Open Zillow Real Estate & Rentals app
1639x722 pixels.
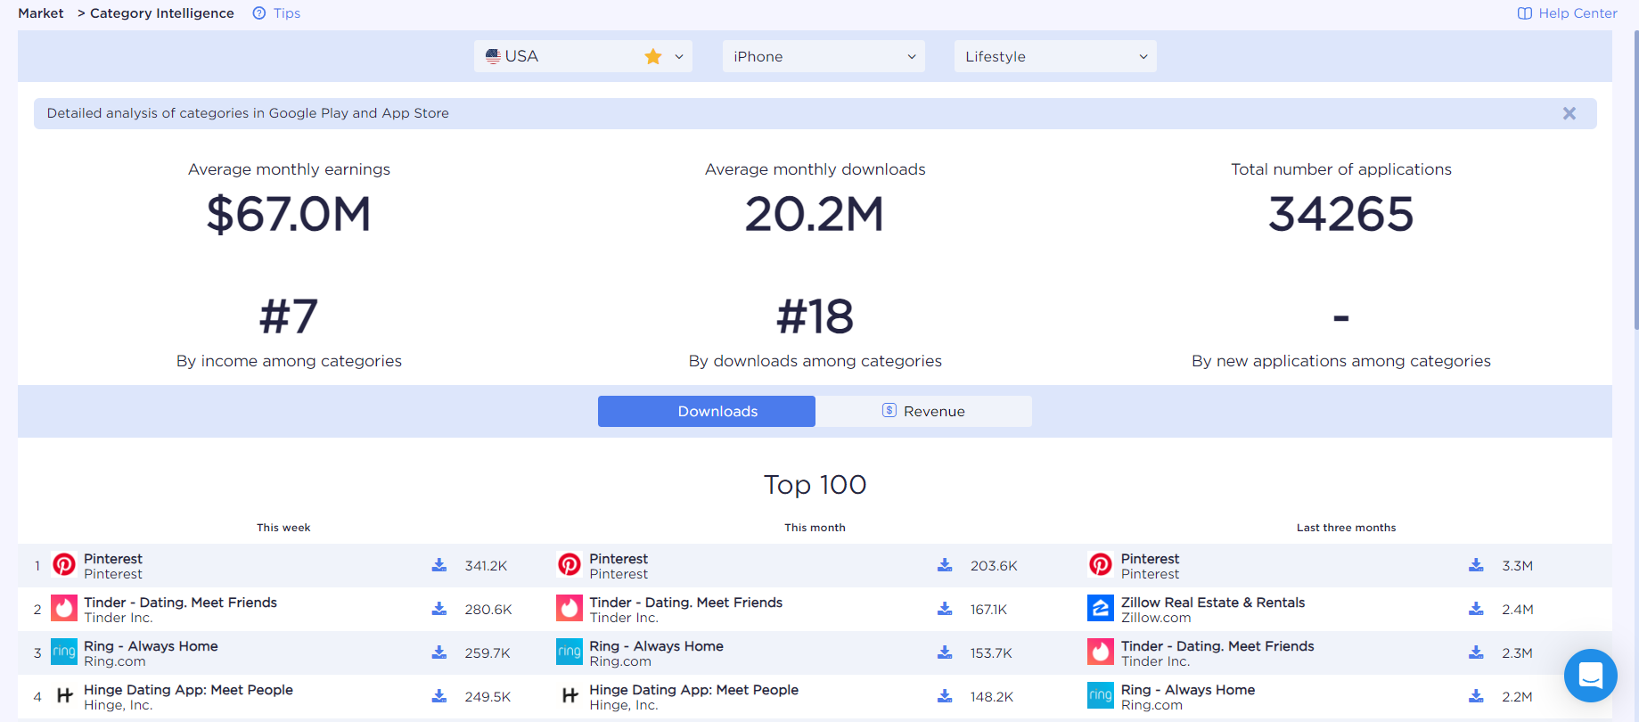point(1213,603)
